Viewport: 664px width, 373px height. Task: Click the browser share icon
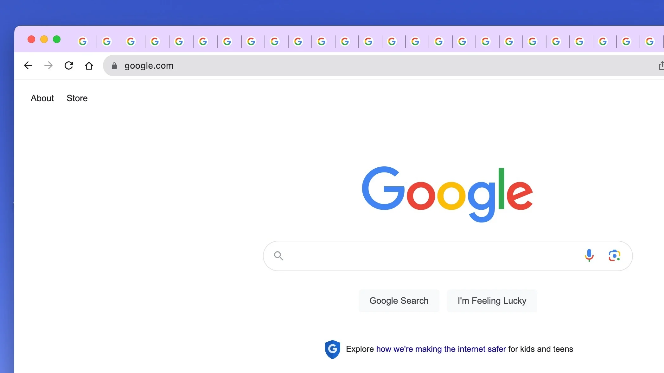point(661,65)
